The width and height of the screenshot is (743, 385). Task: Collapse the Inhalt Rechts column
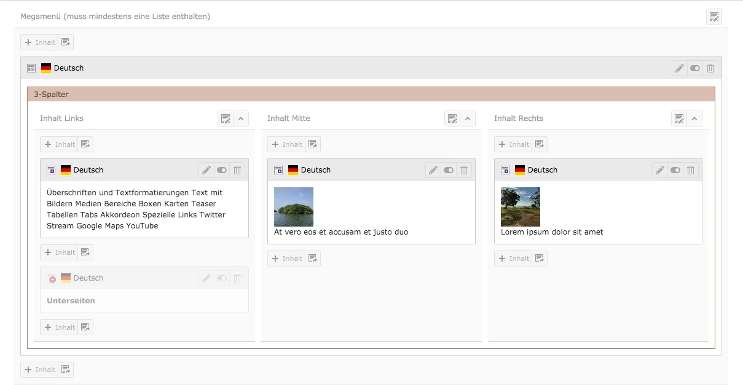694,118
